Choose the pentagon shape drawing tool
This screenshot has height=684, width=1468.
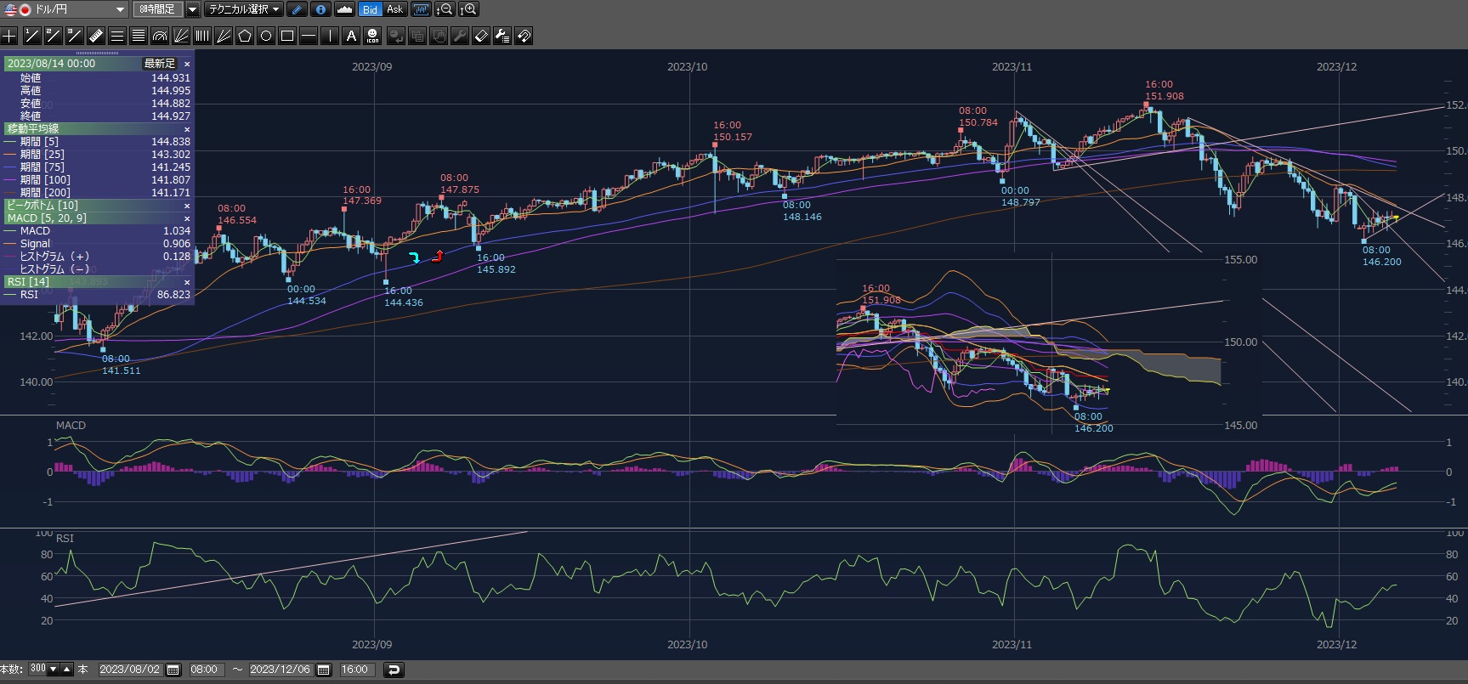point(245,36)
